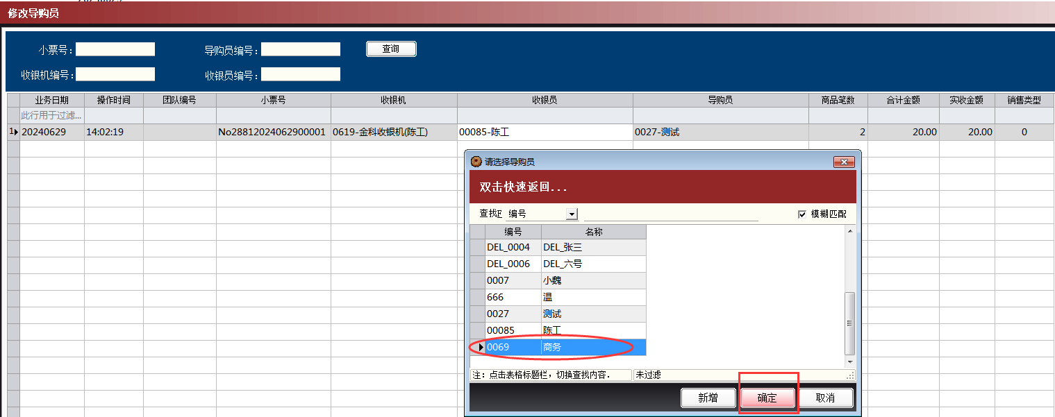The height and width of the screenshot is (417, 1055).
Task: Select row 00085 in guide list
Action: pos(558,330)
